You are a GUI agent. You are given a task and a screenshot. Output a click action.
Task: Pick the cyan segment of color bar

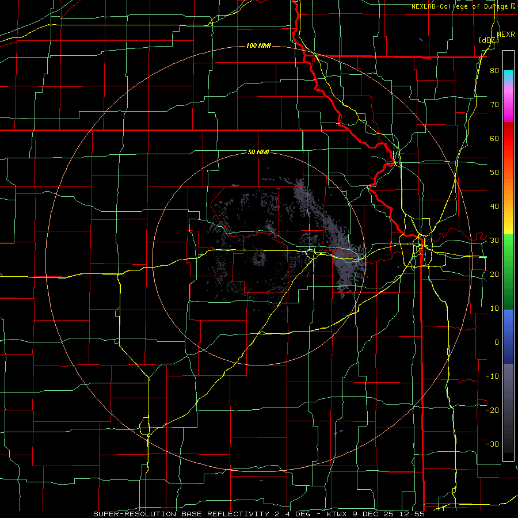pyautogui.click(x=508, y=76)
